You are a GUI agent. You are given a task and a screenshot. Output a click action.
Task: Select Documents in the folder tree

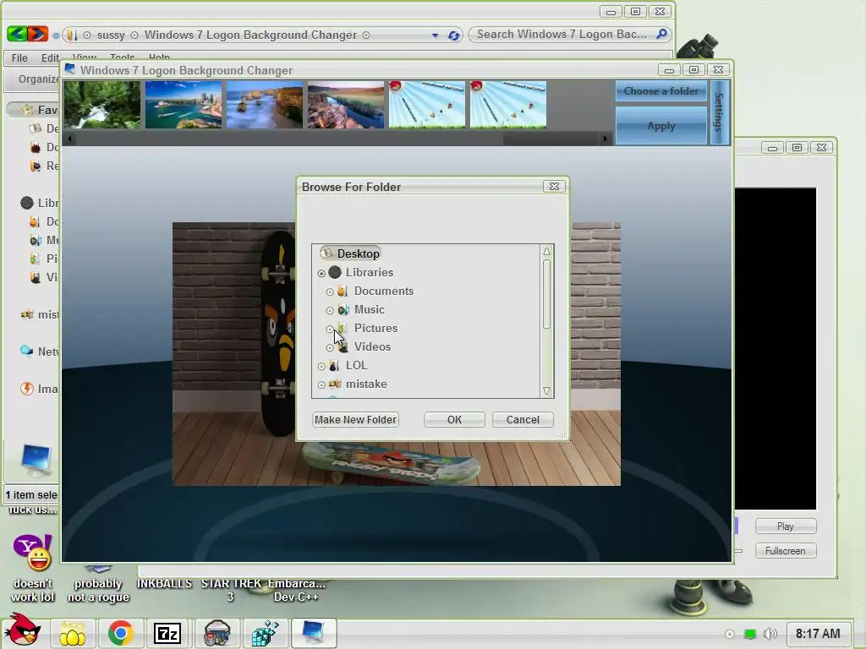click(383, 291)
